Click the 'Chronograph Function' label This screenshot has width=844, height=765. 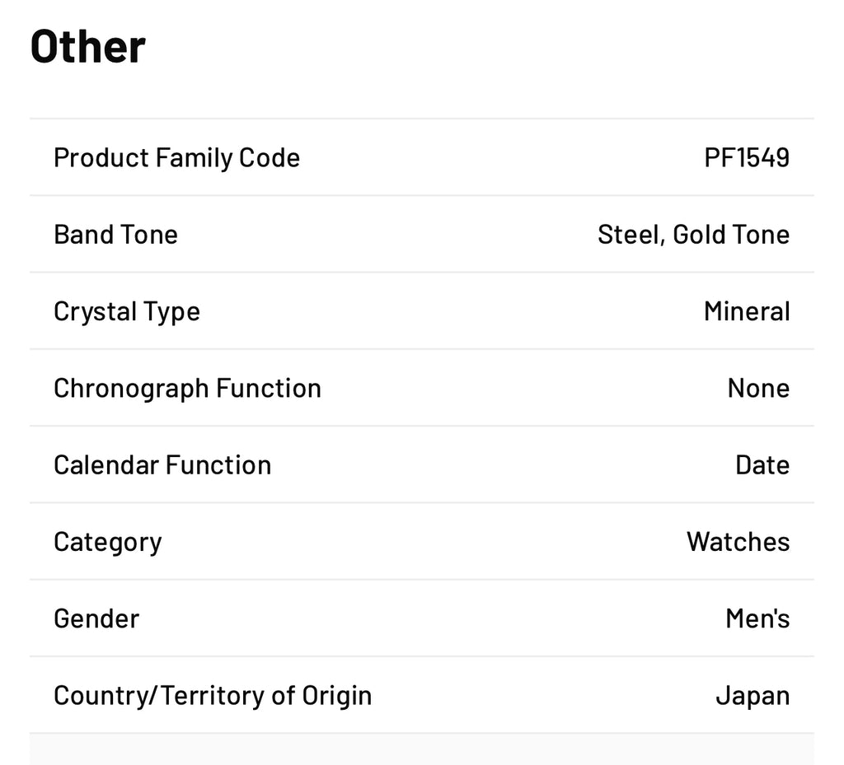pyautogui.click(x=187, y=388)
